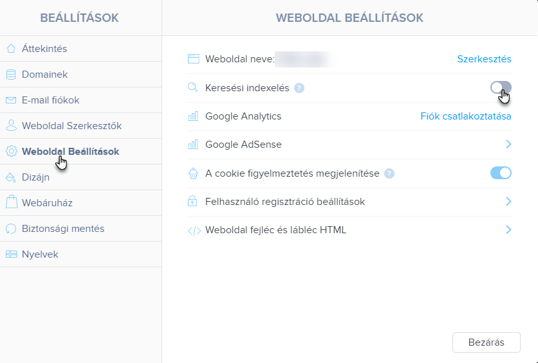Click the Szerkesztés link
538x363 pixels.
484,59
